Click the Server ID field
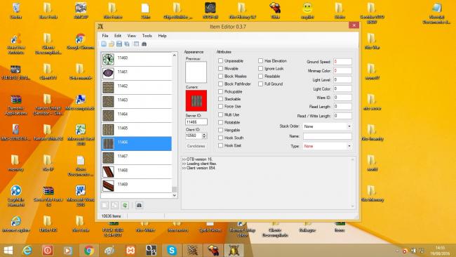The height and width of the screenshot is (257, 456). coord(196,122)
